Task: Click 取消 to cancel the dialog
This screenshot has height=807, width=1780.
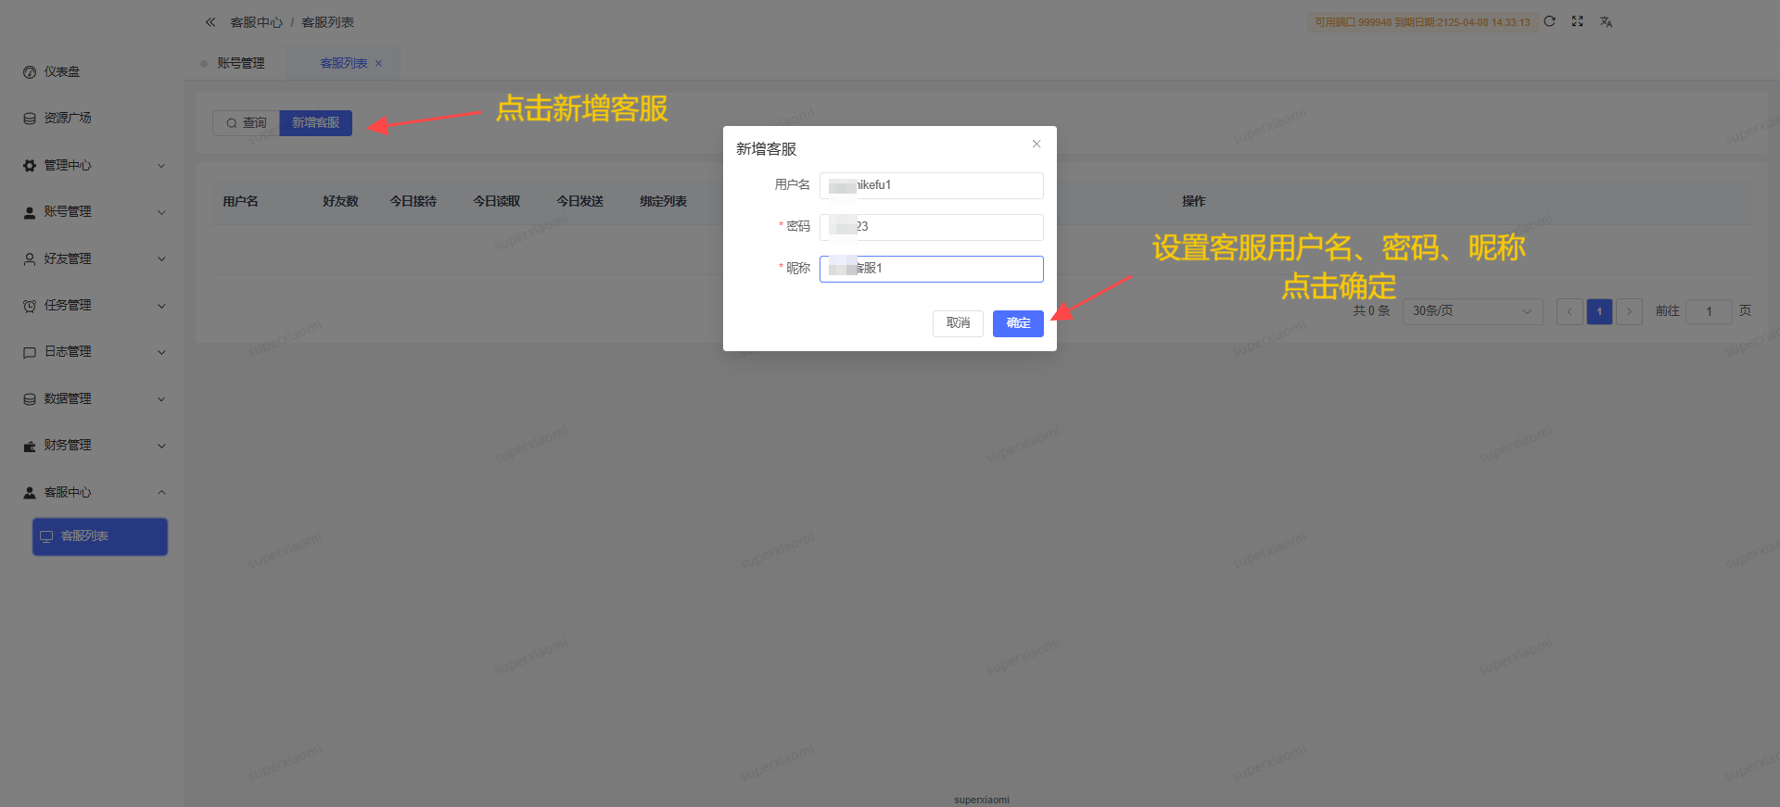Action: point(958,323)
